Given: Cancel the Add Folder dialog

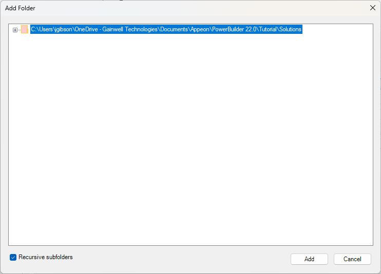Looking at the screenshot, I should click(x=352, y=259).
